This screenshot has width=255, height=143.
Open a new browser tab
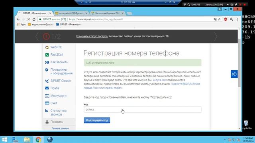click(x=129, y=13)
